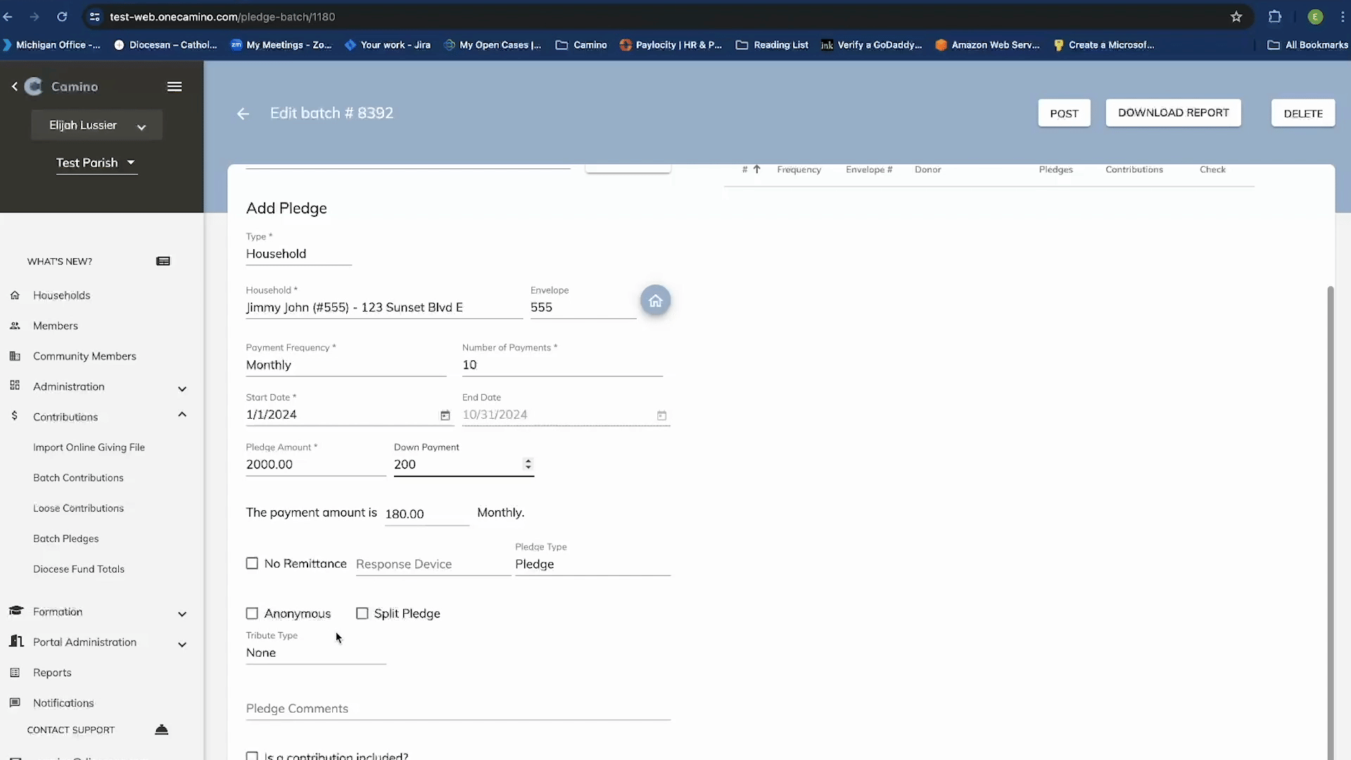Click the Members people icon in sidebar
1351x760 pixels.
(x=15, y=325)
